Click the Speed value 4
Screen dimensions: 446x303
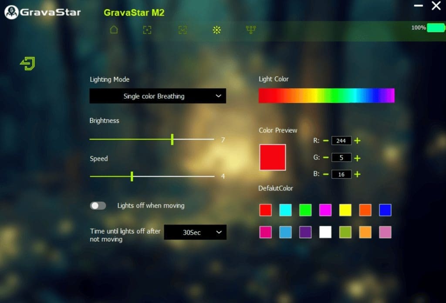[223, 176]
